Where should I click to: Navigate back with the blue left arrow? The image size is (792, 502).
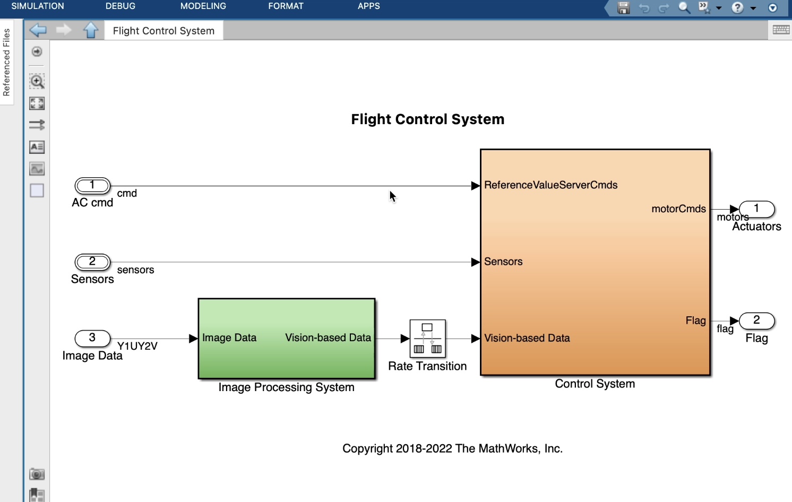[x=38, y=30]
